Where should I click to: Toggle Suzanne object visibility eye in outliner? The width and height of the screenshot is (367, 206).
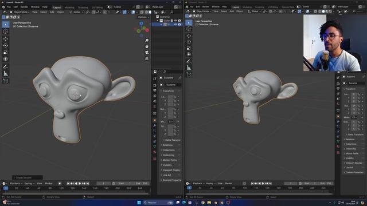pyautogui.click(x=175, y=24)
